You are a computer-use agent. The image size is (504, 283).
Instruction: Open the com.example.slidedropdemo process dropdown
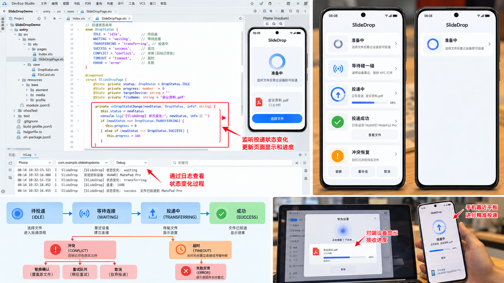pyautogui.click(x=82, y=163)
